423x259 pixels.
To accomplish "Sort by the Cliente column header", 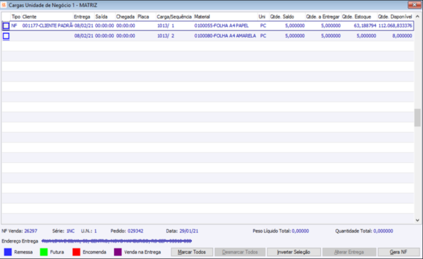I will point(47,17).
